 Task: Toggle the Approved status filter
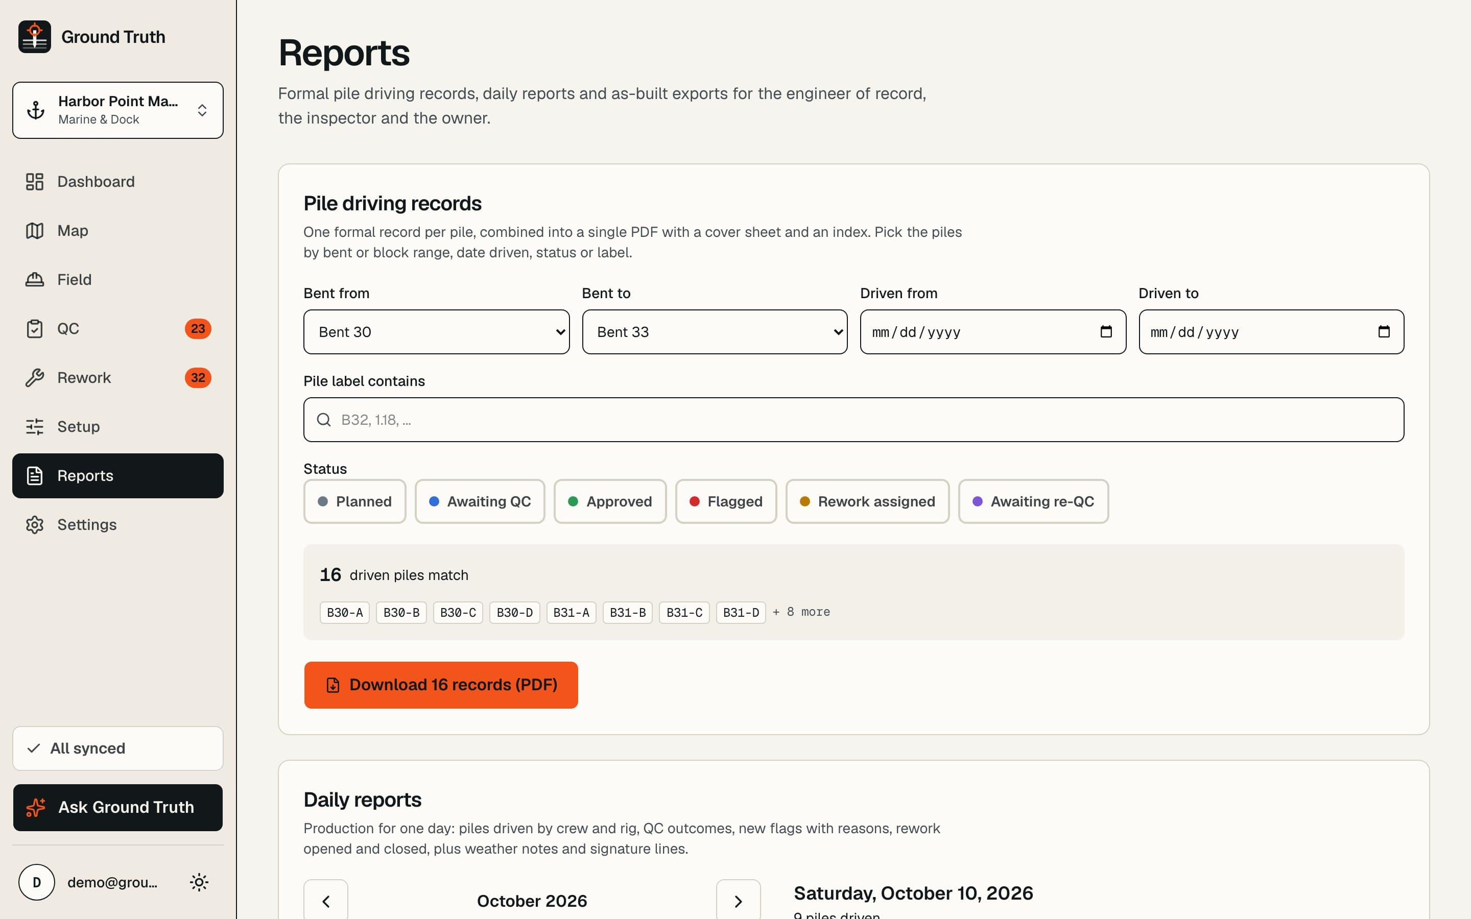click(610, 501)
